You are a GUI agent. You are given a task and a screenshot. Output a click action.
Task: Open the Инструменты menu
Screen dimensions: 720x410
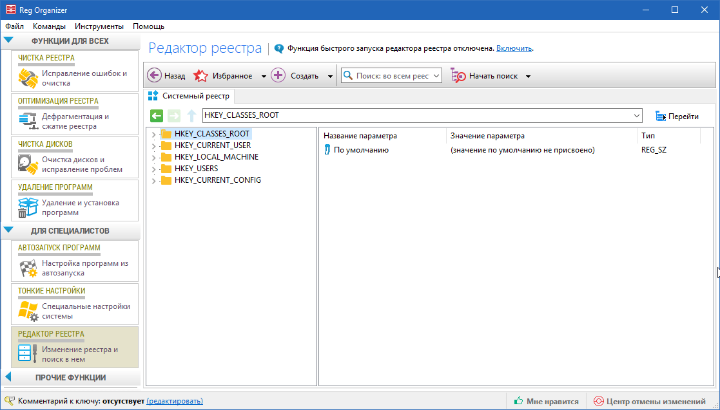99,26
